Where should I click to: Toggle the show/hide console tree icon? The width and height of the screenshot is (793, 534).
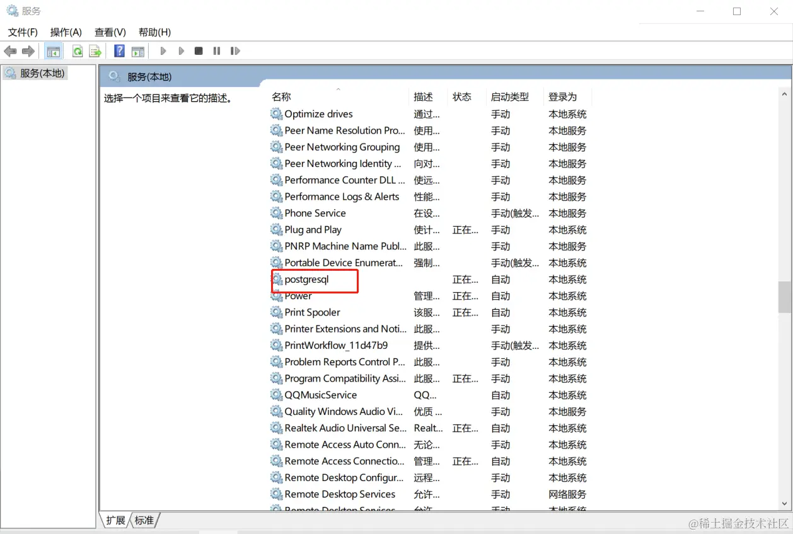54,51
